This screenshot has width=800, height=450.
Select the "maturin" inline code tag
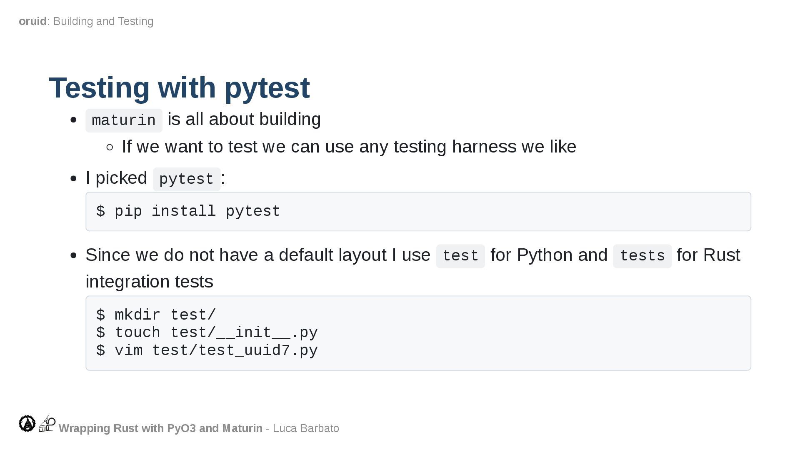[124, 120]
